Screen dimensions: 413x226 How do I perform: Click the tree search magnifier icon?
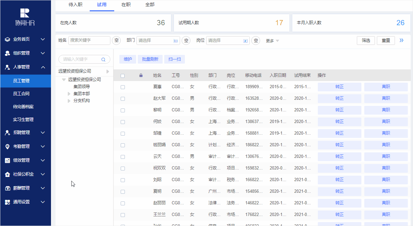click(103, 59)
